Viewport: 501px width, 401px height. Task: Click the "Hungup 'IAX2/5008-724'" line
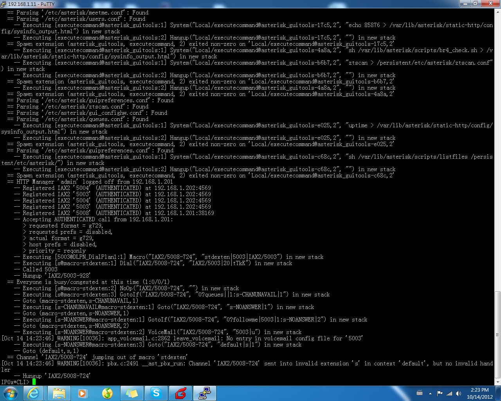point(52,376)
